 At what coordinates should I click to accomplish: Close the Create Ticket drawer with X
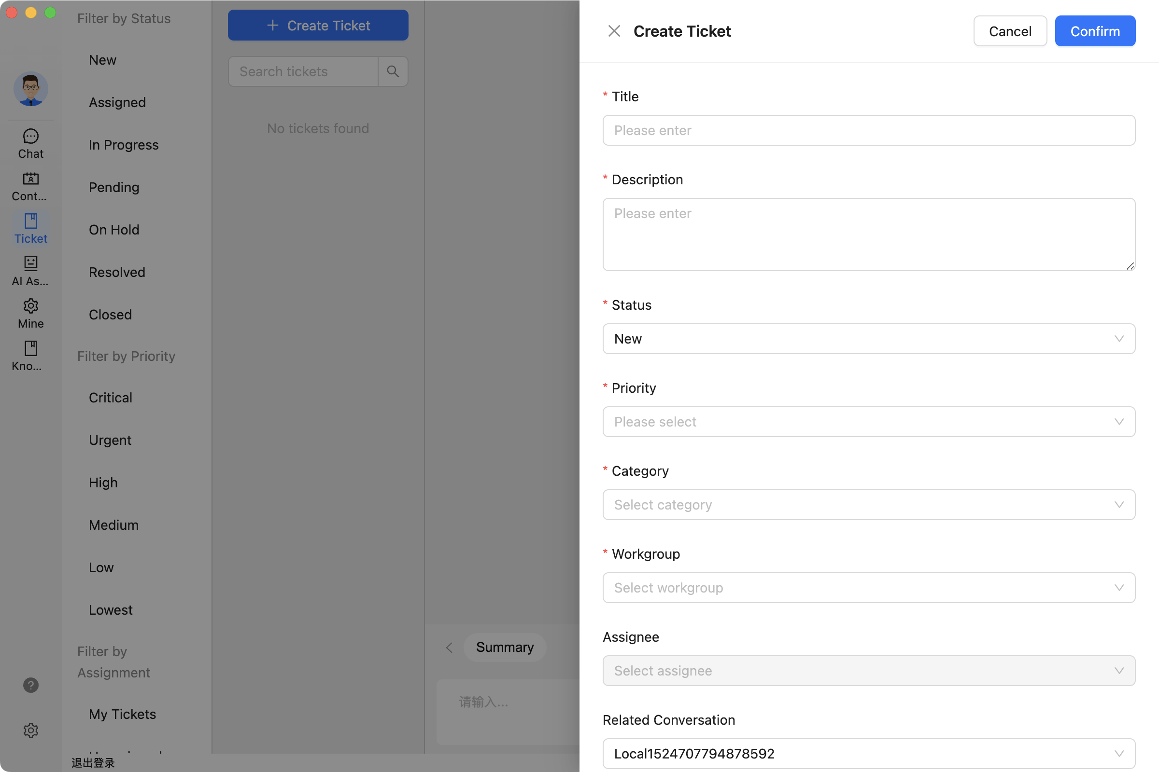tap(613, 31)
